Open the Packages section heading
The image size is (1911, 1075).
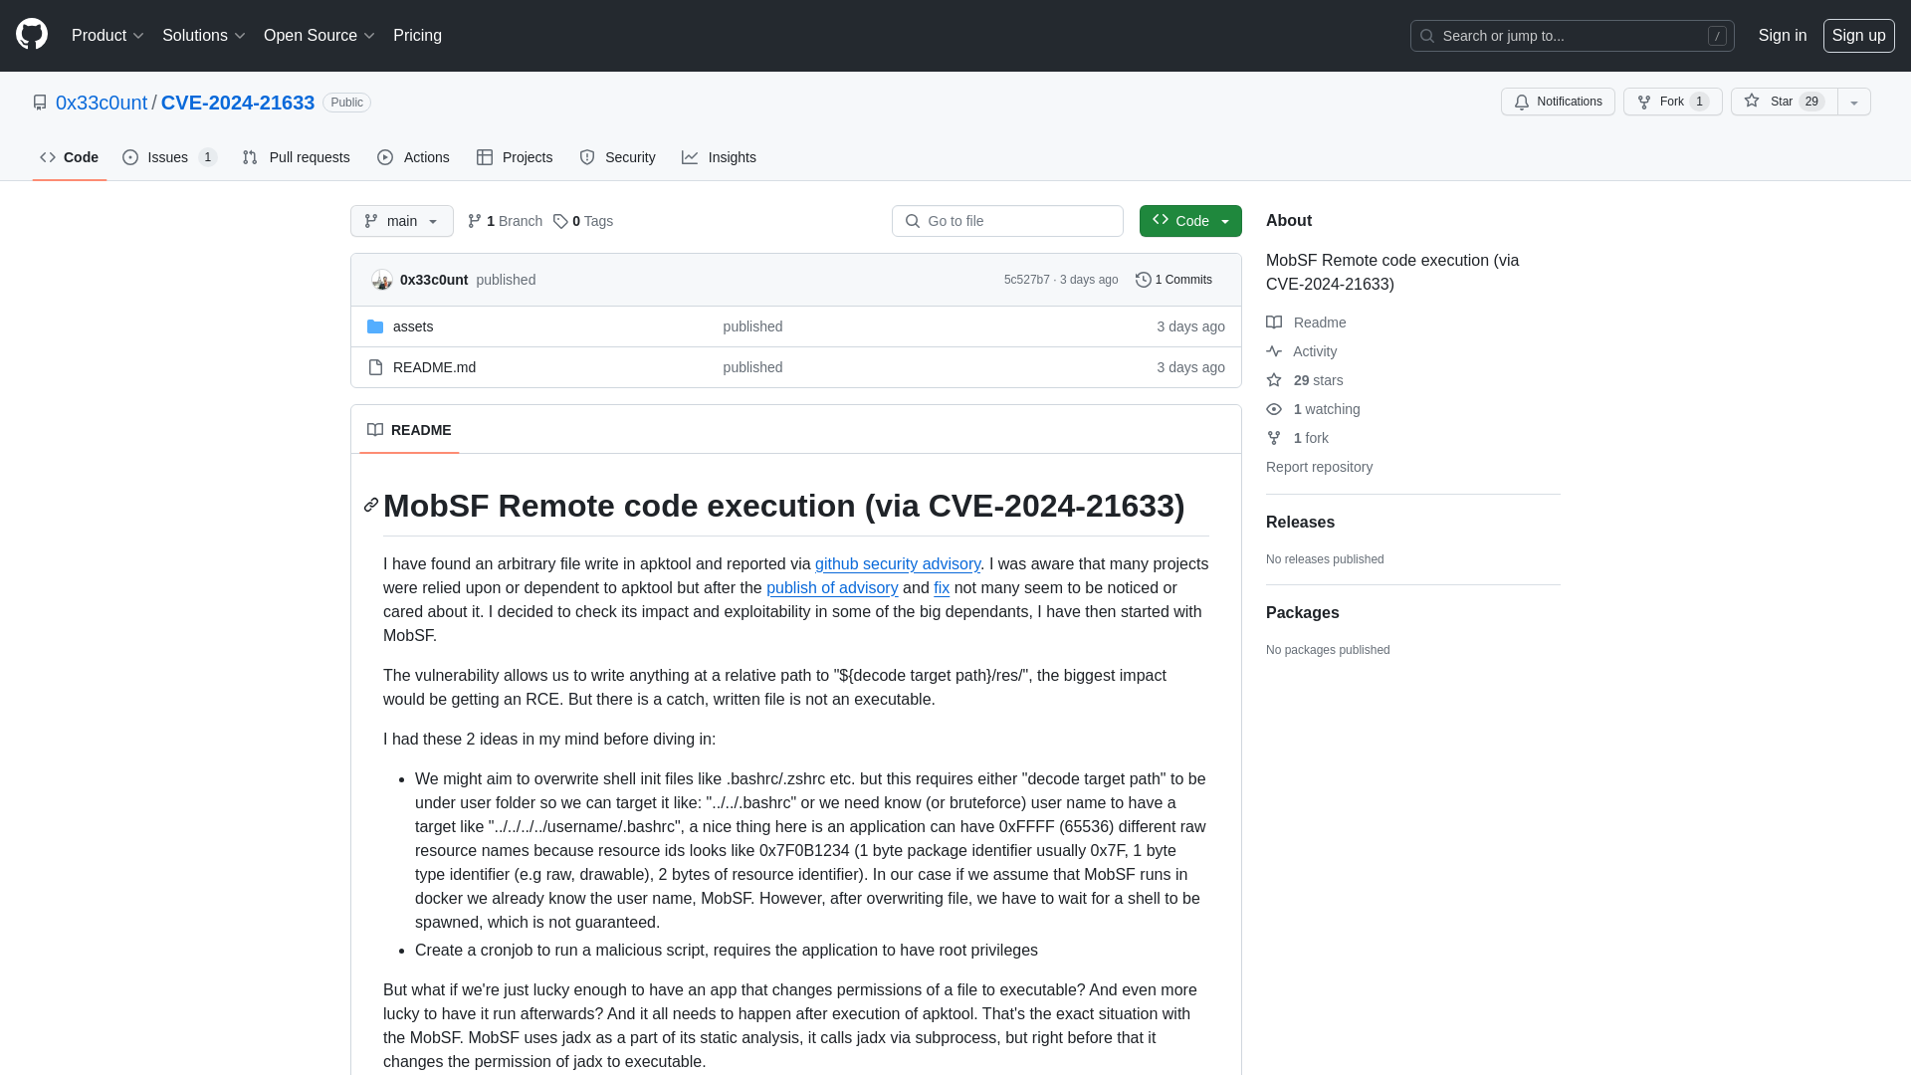(1302, 613)
